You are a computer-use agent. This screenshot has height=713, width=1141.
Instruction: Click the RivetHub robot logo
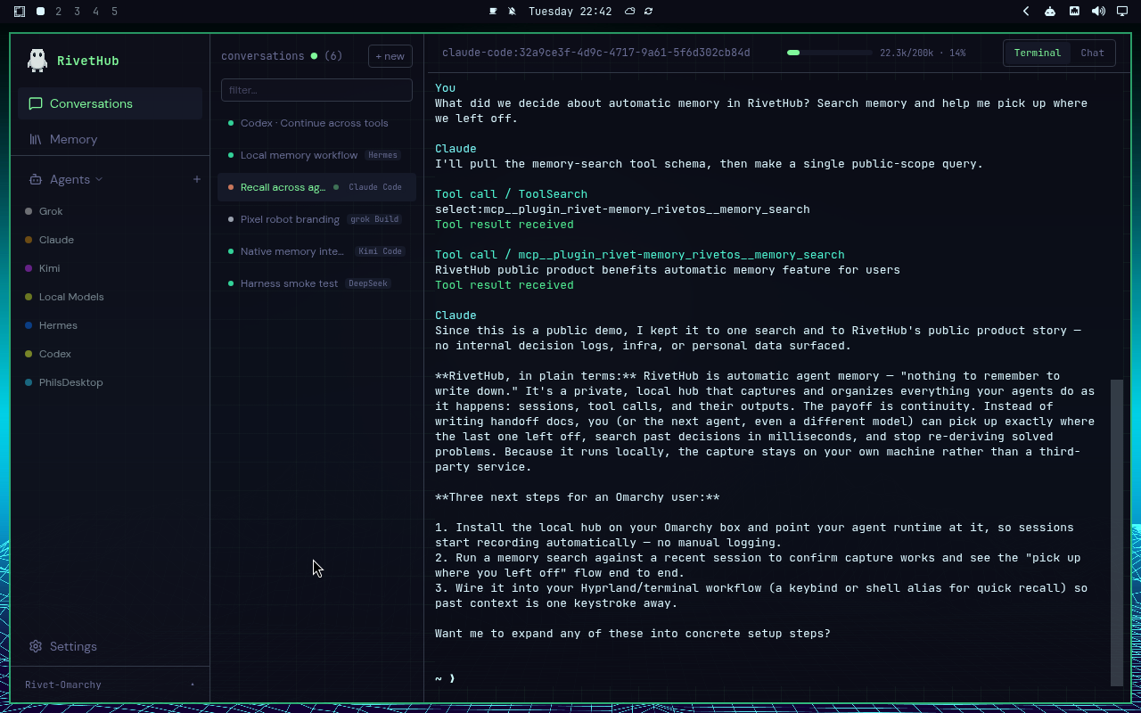[37, 60]
